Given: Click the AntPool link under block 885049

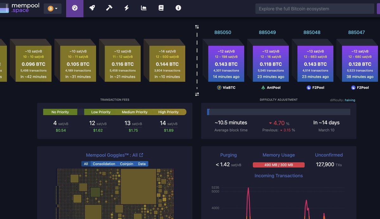Looking at the screenshot, I should [271, 87].
